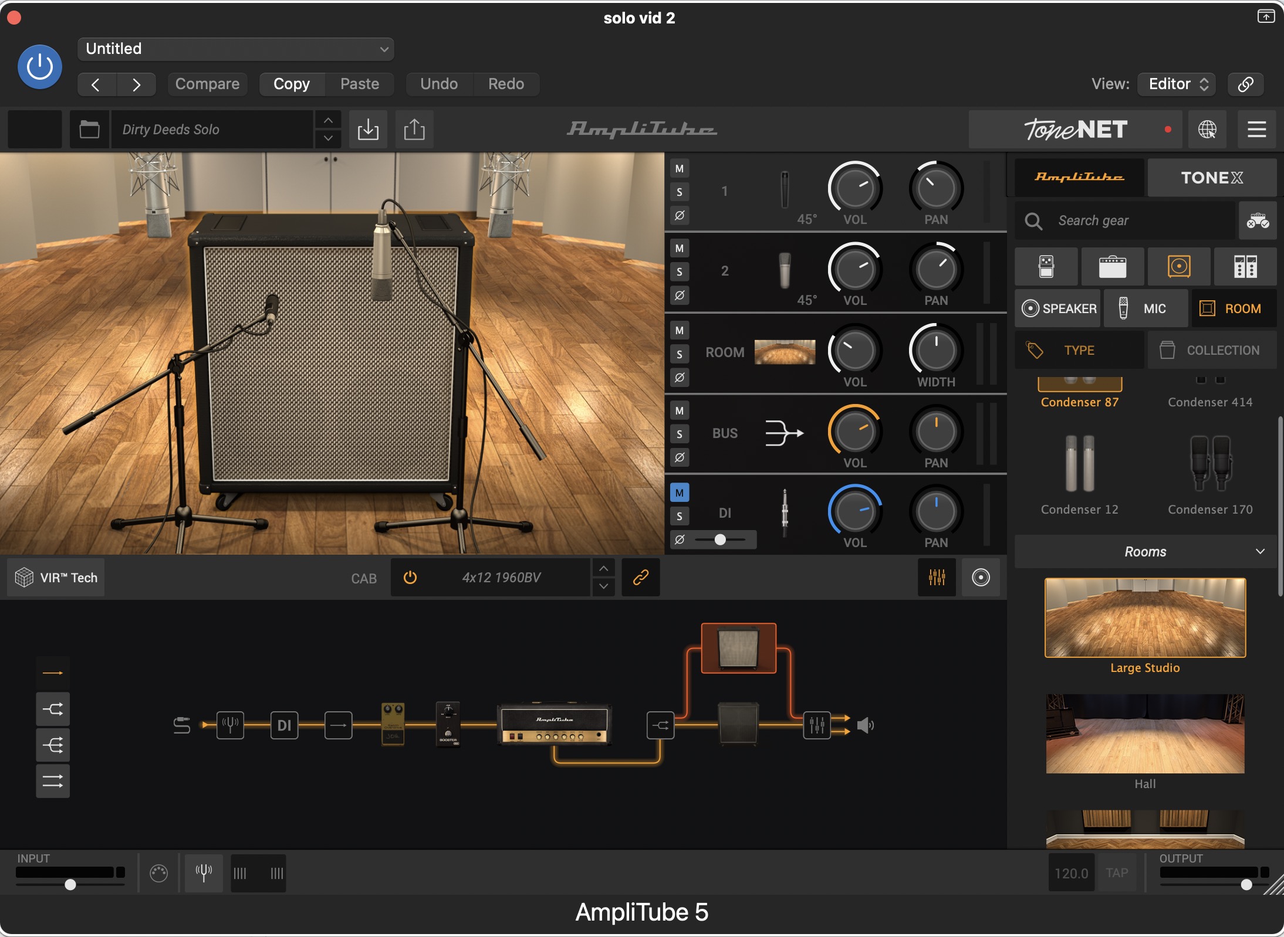Screen dimensions: 1284x937
Task: Open the View Editor dropdown
Action: pyautogui.click(x=1176, y=84)
